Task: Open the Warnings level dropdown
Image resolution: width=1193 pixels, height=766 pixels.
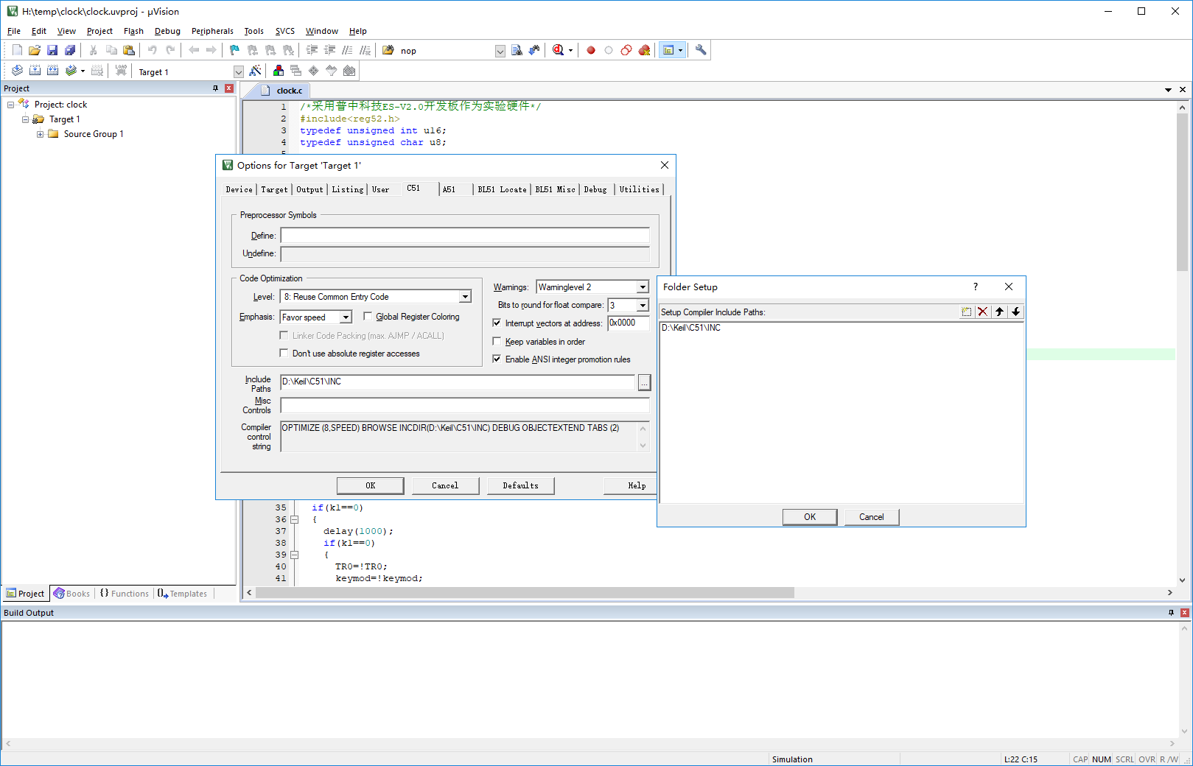Action: [x=643, y=287]
